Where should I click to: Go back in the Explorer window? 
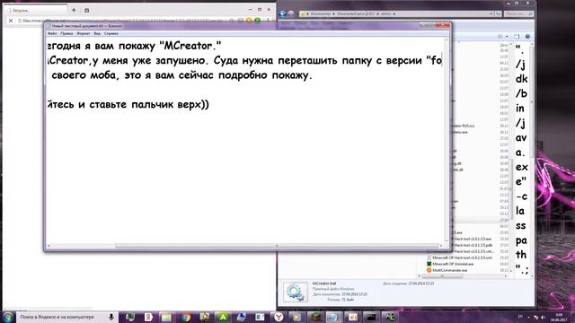click(x=283, y=13)
